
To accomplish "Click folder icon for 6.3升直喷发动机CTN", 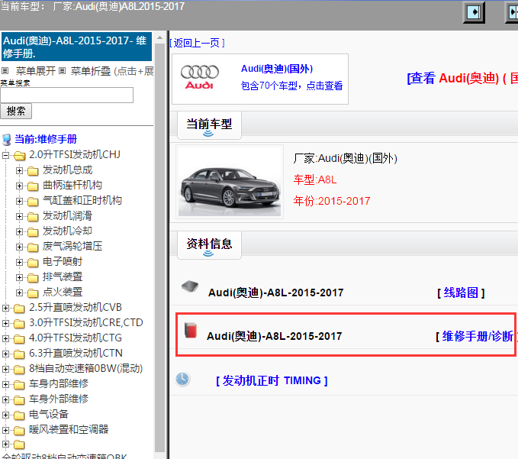I will [x=19, y=354].
